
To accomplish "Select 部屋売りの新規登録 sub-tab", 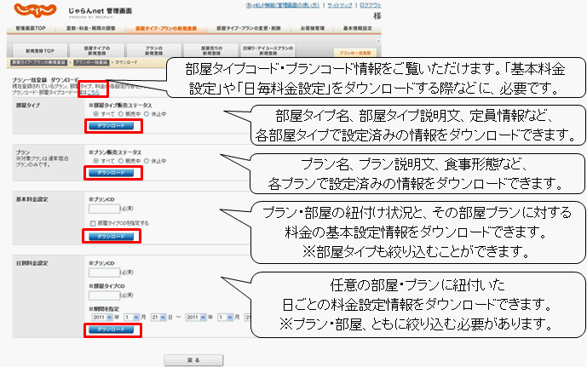I will coord(211,50).
